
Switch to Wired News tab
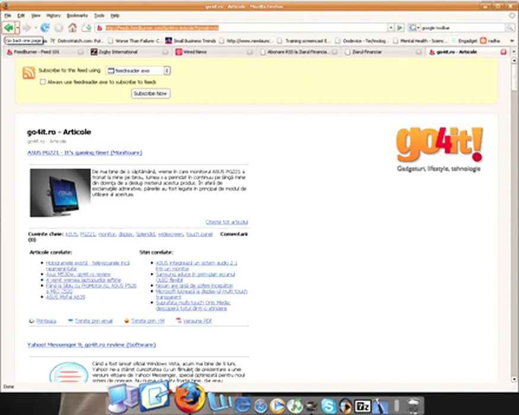tap(215, 52)
